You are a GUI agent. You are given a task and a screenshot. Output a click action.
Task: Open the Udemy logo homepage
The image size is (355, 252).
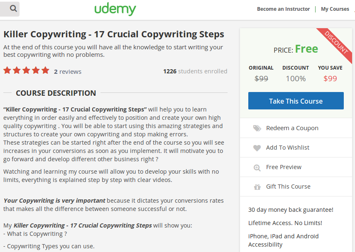tap(115, 9)
